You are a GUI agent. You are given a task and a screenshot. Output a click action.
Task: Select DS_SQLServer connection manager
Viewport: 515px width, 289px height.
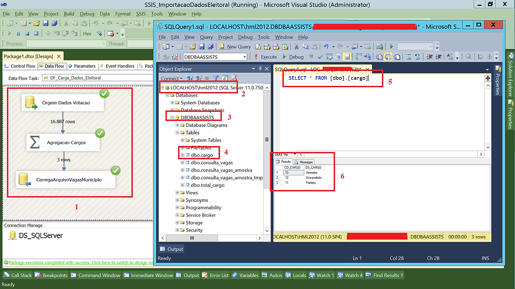click(36, 236)
